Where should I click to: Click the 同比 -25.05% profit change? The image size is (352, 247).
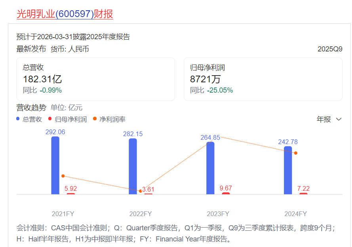click(211, 90)
